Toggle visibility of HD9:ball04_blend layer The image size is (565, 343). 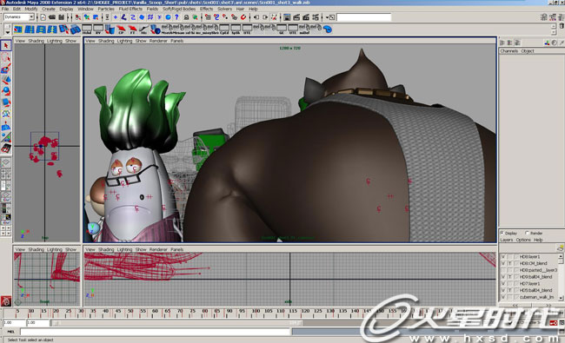pyautogui.click(x=503, y=277)
